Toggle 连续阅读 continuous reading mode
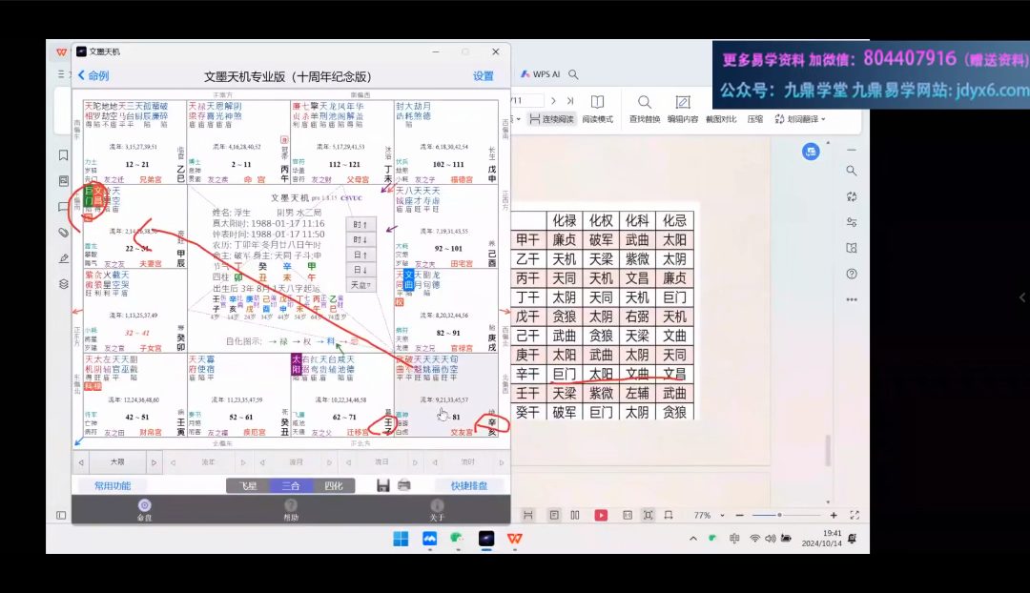Viewport: 1030px width, 593px height. click(551, 119)
